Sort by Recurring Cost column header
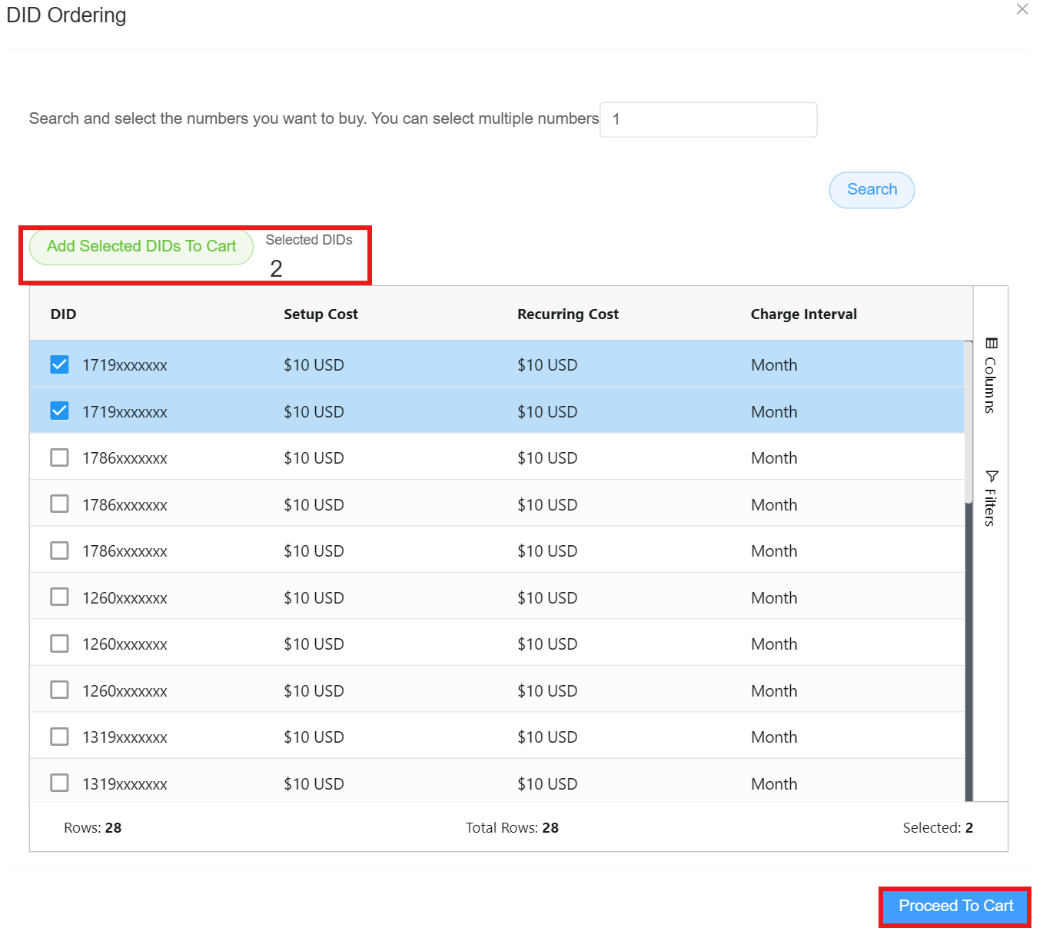Screen dimensions: 1043x928 point(567,314)
